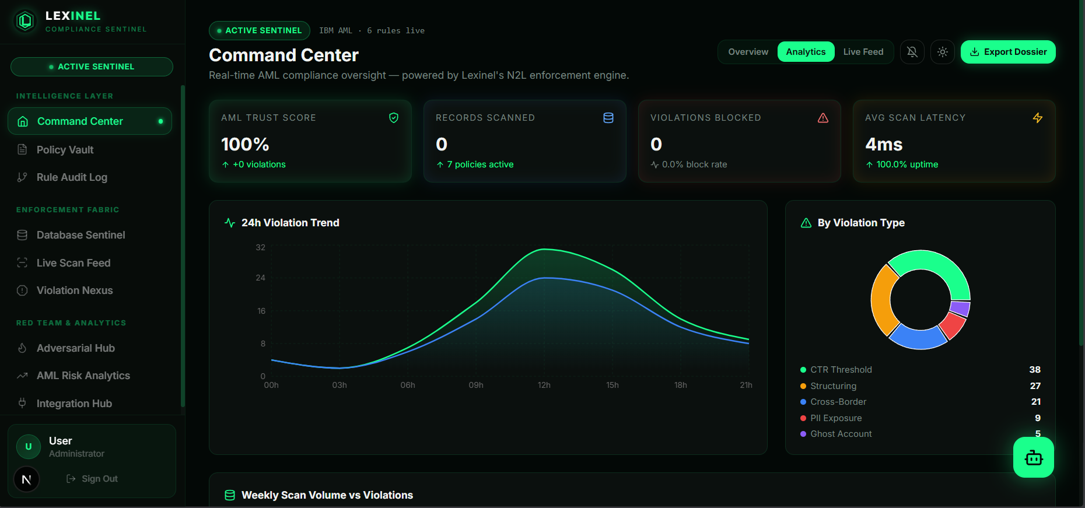1085x508 pixels.
Task: Click the lightning icon on Avg Scan Latency
Action: [1038, 118]
